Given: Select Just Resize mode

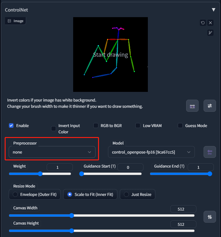Looking at the screenshot, I should click(138, 194).
